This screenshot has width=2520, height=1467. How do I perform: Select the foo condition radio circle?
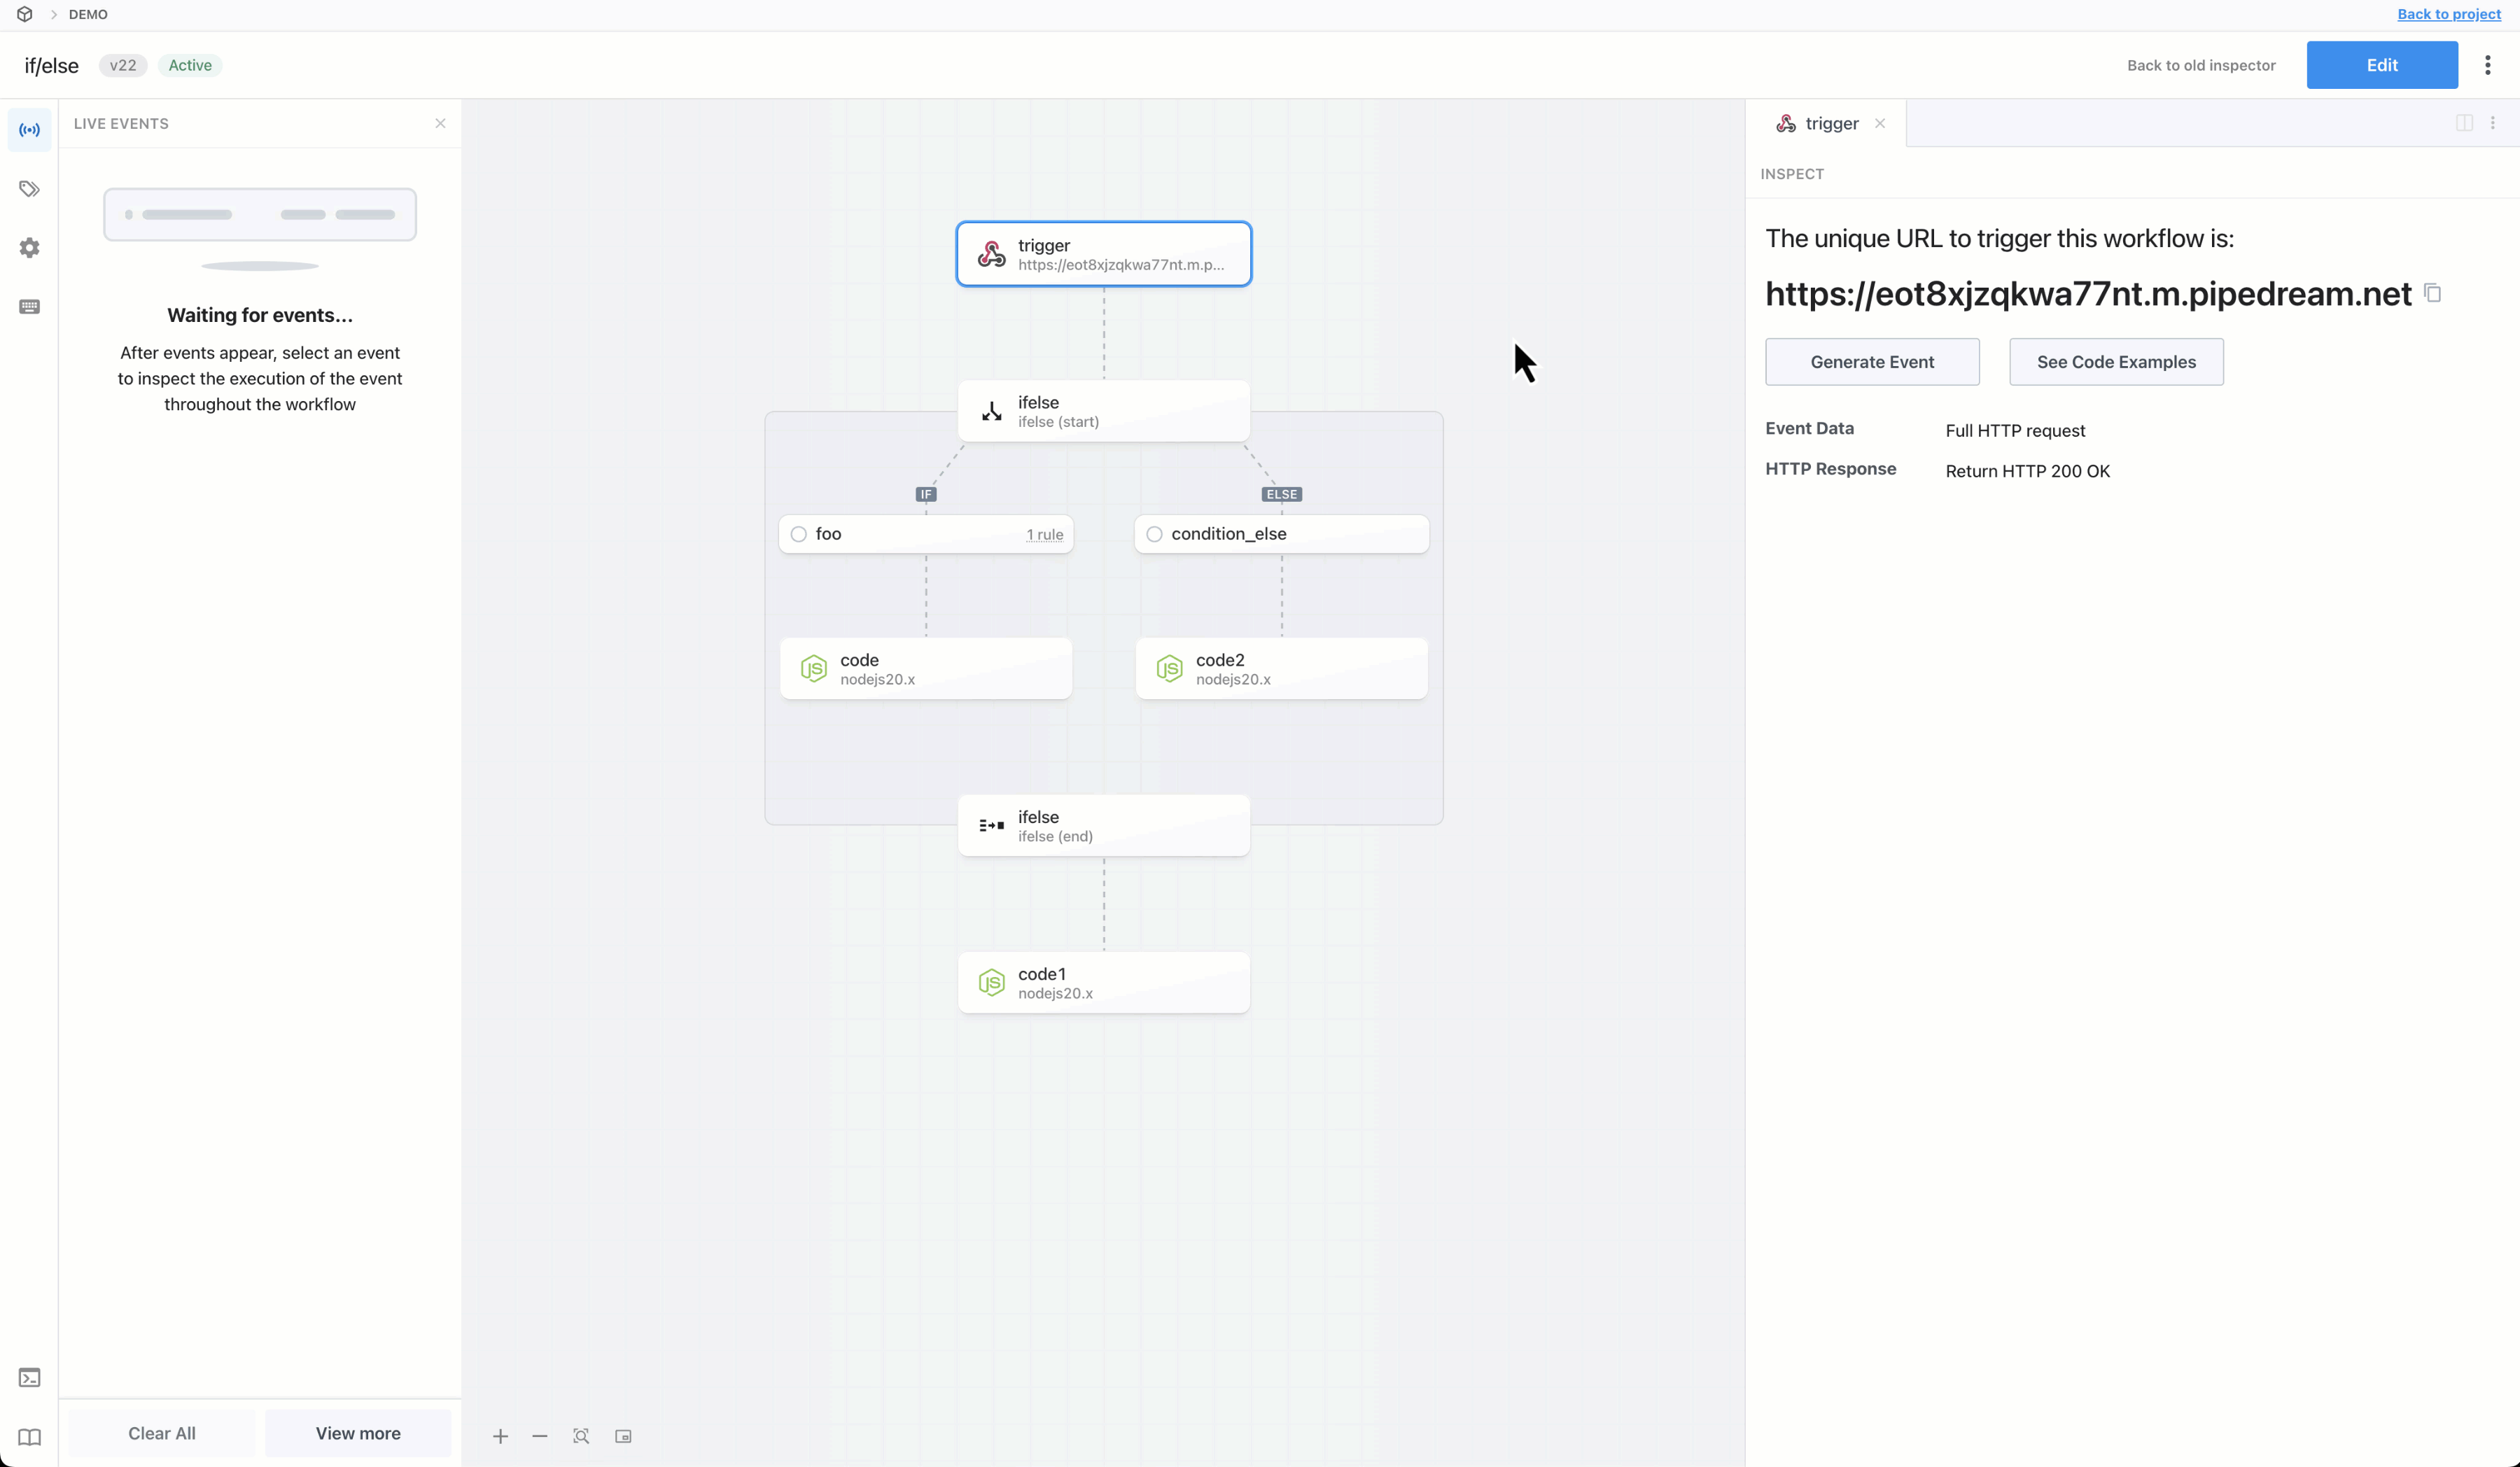tap(798, 534)
